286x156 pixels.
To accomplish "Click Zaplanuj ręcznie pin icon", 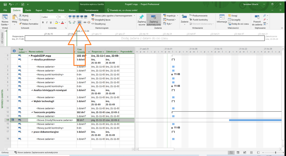I will click(141, 17).
